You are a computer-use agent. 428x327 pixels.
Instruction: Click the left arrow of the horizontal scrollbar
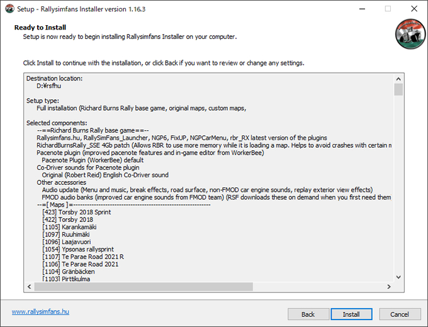(x=29, y=287)
